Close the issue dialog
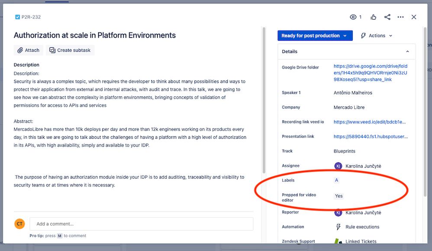Screen dimensions: 432x251 (414, 17)
